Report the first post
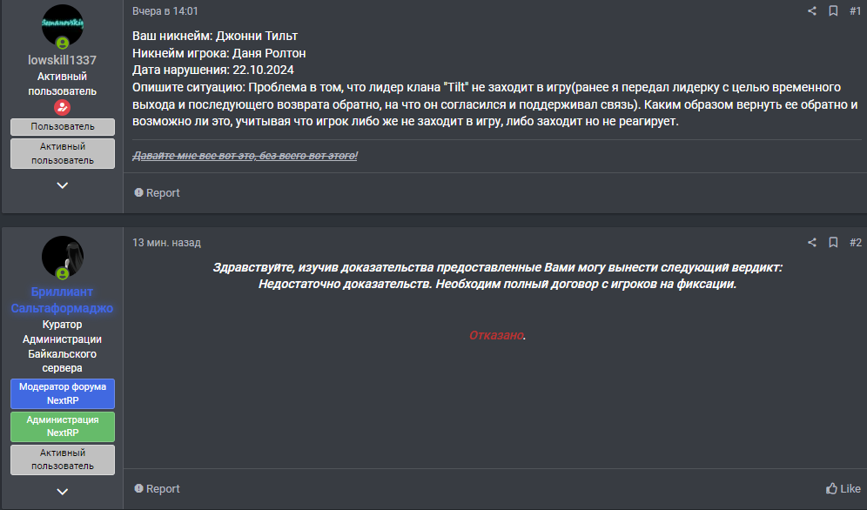867x510 pixels. coord(158,193)
